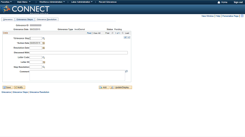Click Find in the Data header
This screenshot has height=137, width=245.
point(89,33)
